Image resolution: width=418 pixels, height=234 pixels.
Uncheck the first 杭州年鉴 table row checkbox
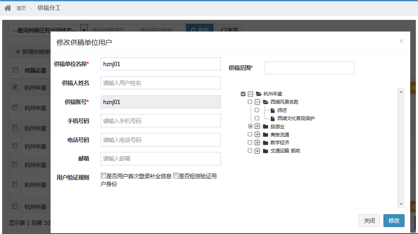pyautogui.click(x=15, y=87)
